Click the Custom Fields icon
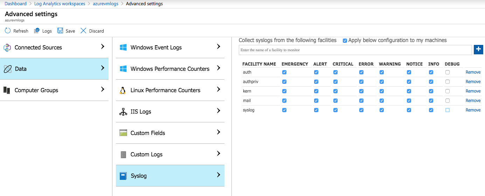This screenshot has width=485, height=196. tap(123, 133)
